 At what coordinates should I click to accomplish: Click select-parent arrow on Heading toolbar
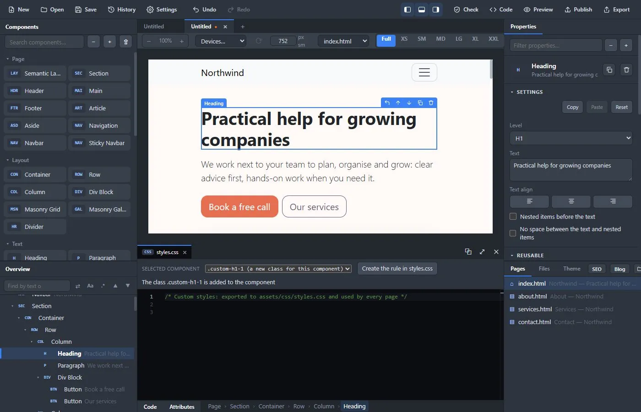pyautogui.click(x=387, y=103)
